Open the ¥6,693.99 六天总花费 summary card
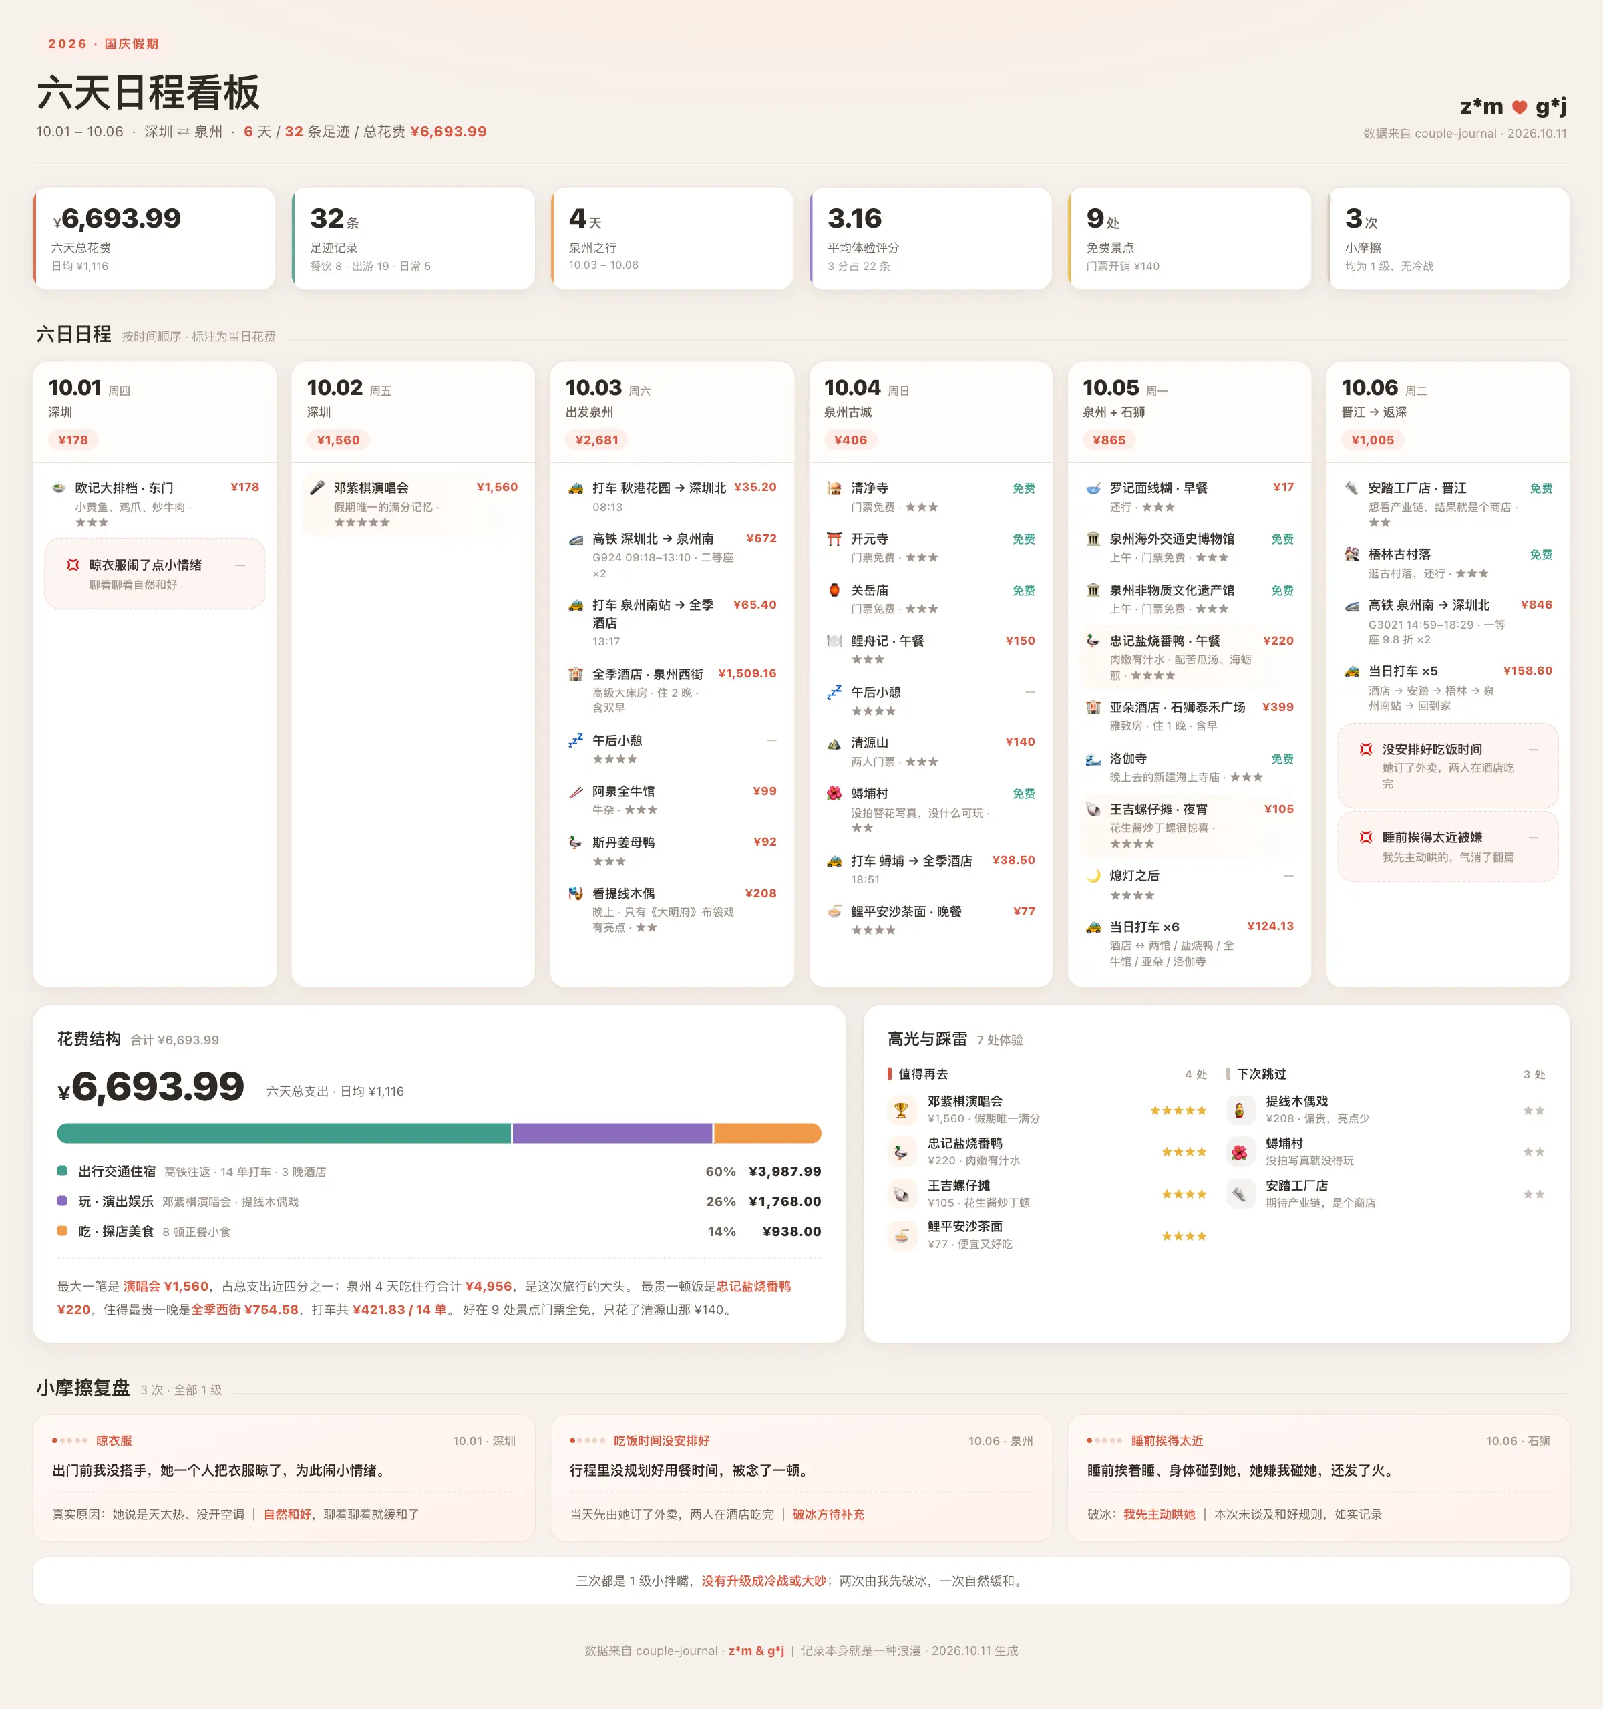This screenshot has height=1709, width=1603. (155, 238)
